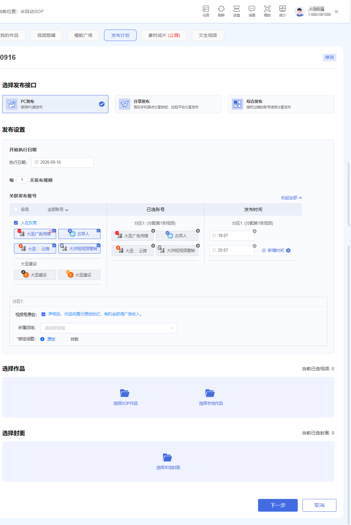The image size is (351, 525).
Task: Click 新增时间 to add time
Action: click(273, 250)
